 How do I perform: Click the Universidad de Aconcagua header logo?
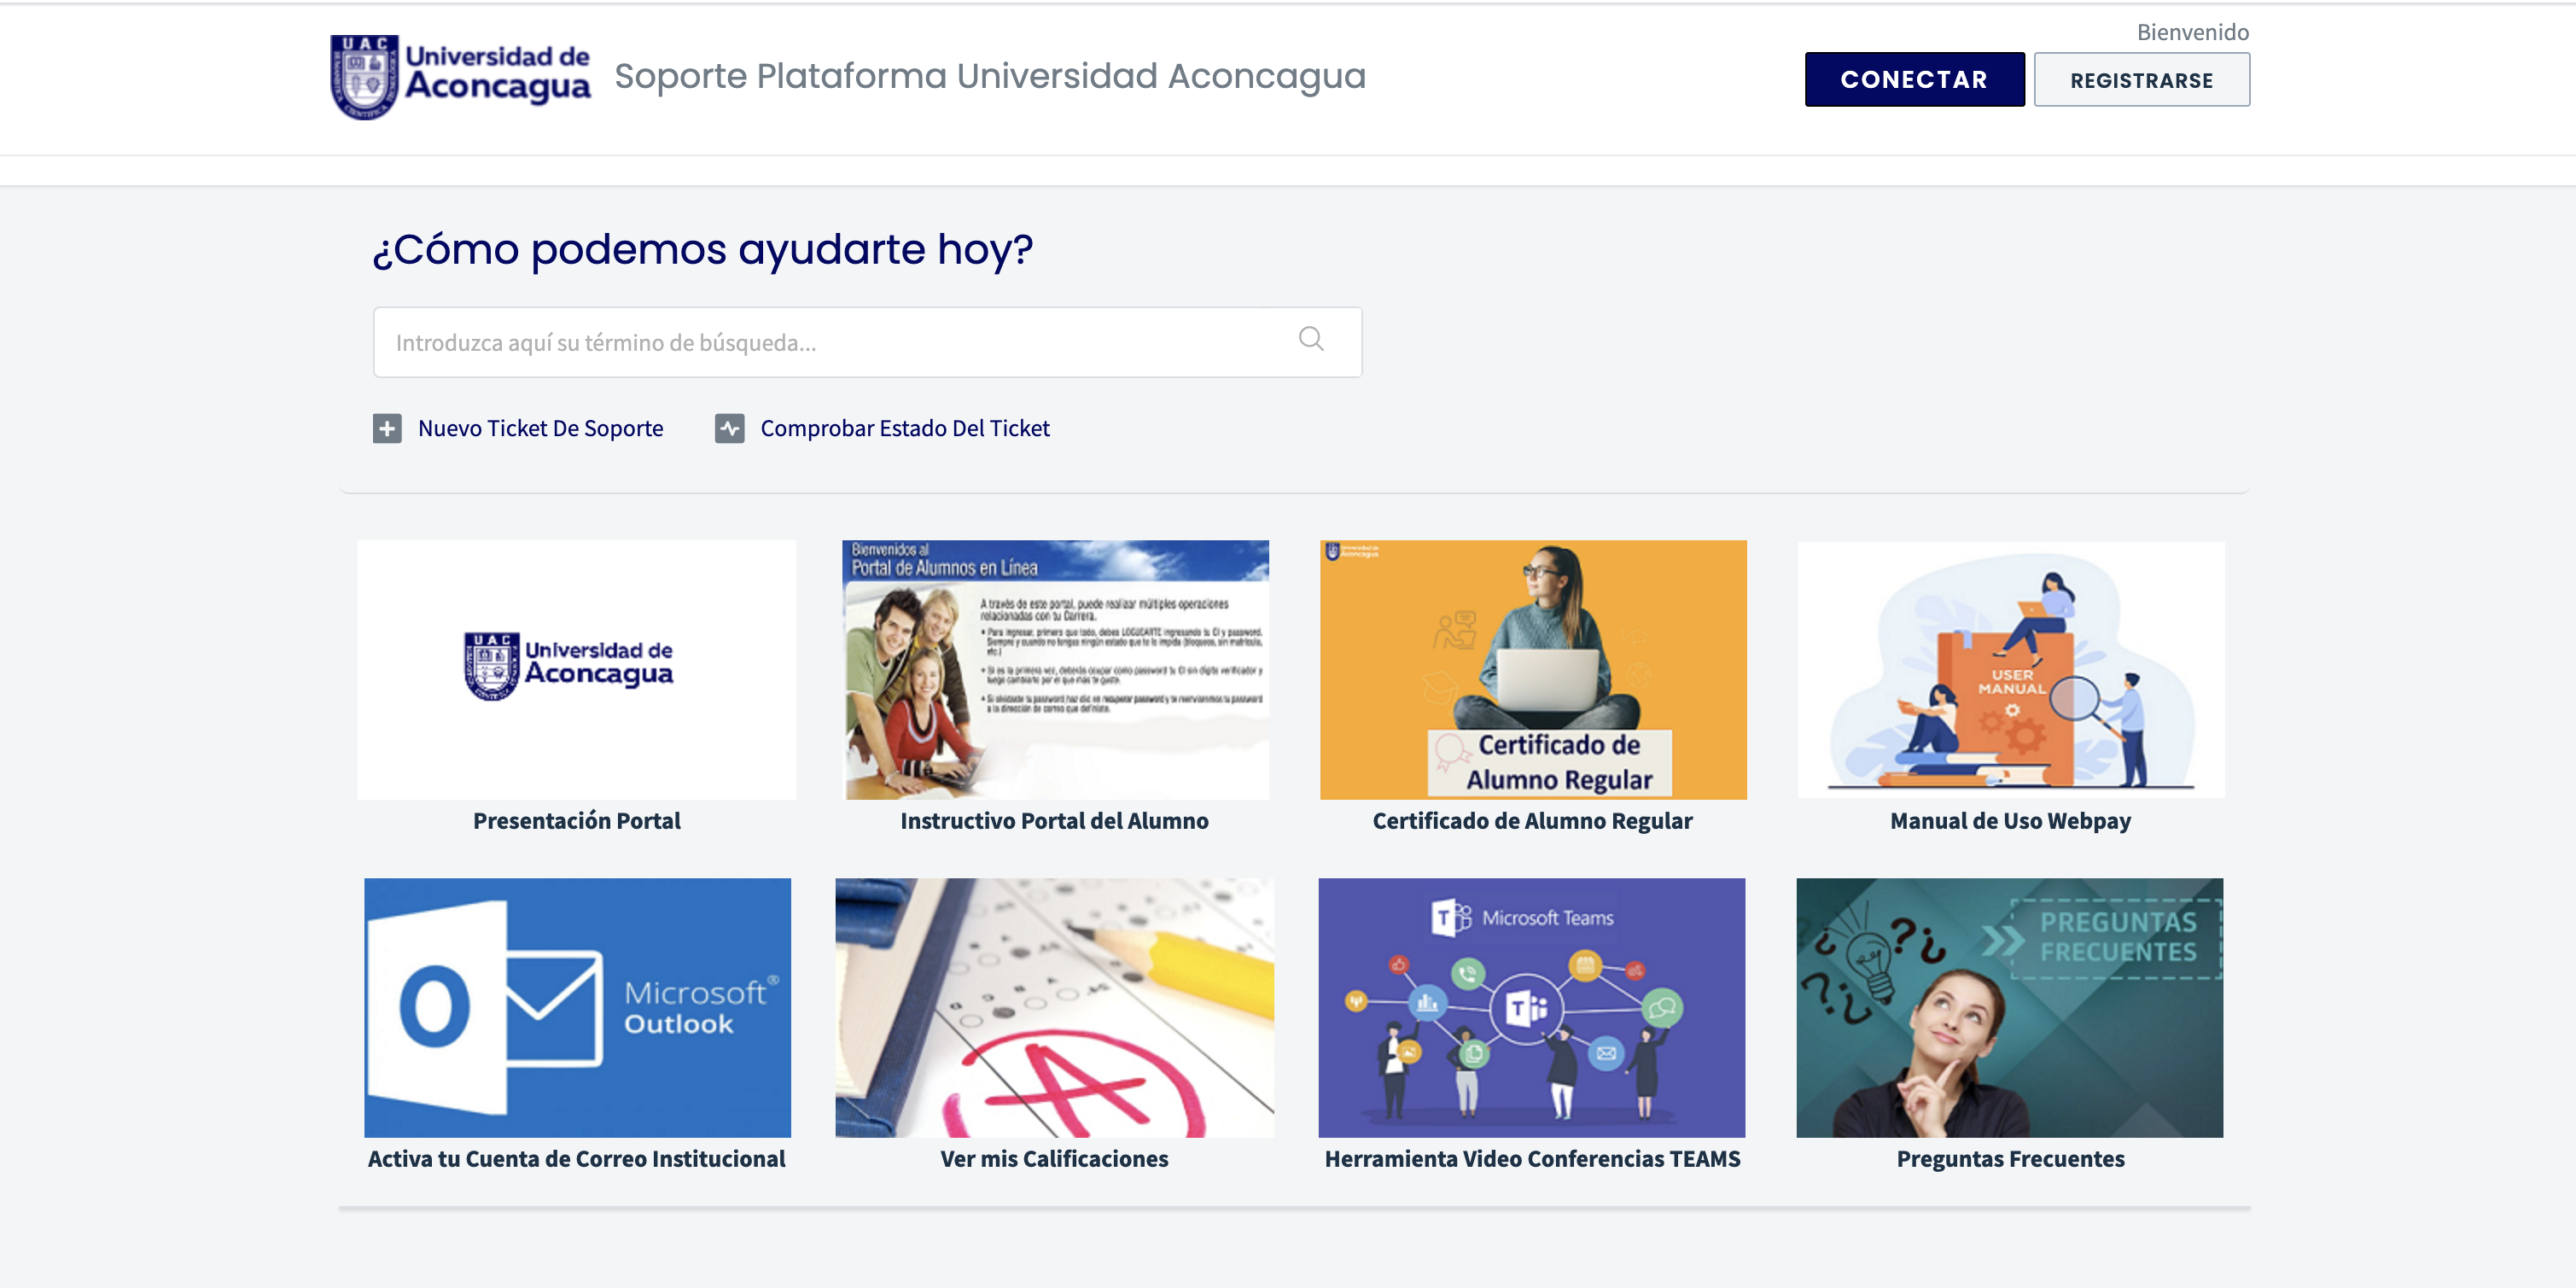[461, 77]
